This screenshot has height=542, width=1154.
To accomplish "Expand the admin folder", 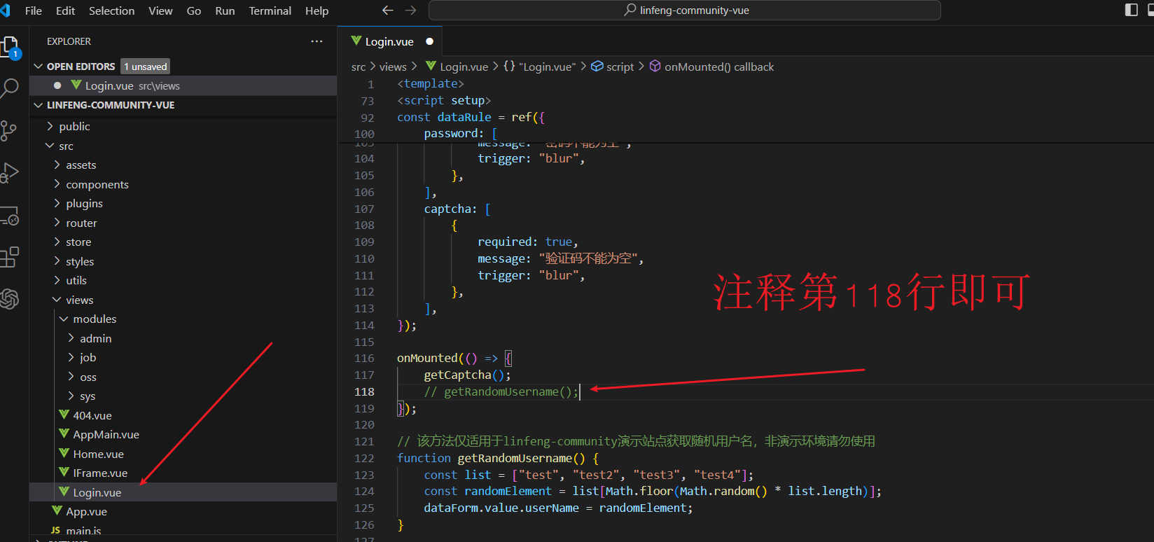I will point(95,338).
